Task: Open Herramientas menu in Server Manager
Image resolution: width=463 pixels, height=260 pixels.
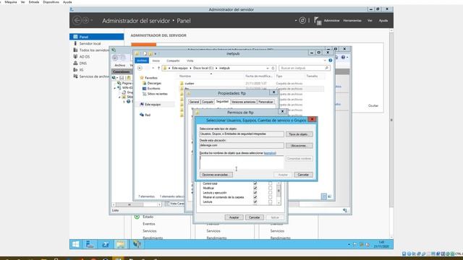Action: coord(352,21)
